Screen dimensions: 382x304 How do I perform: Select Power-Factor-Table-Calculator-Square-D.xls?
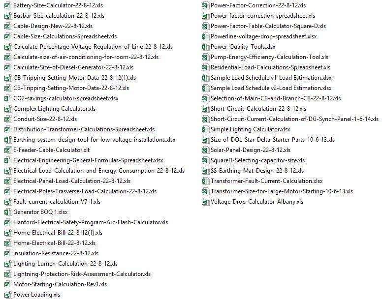click(268, 26)
